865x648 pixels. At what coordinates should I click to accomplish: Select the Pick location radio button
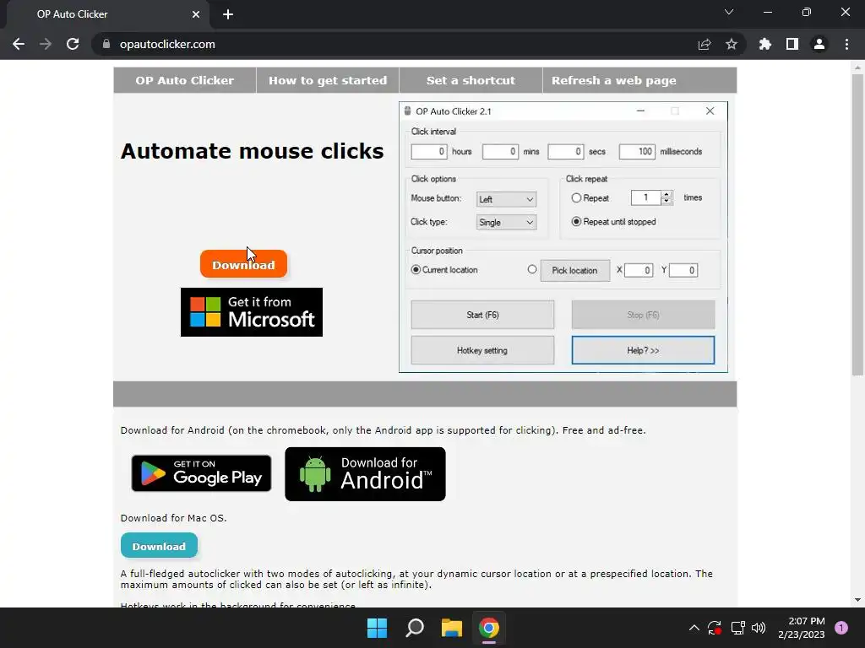(532, 269)
